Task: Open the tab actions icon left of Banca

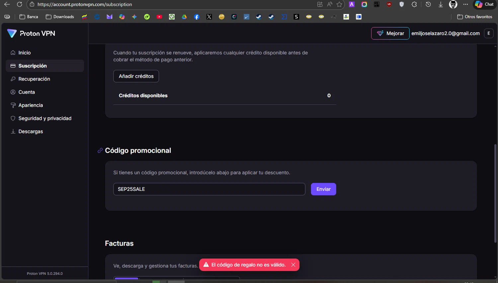Action: [7, 17]
